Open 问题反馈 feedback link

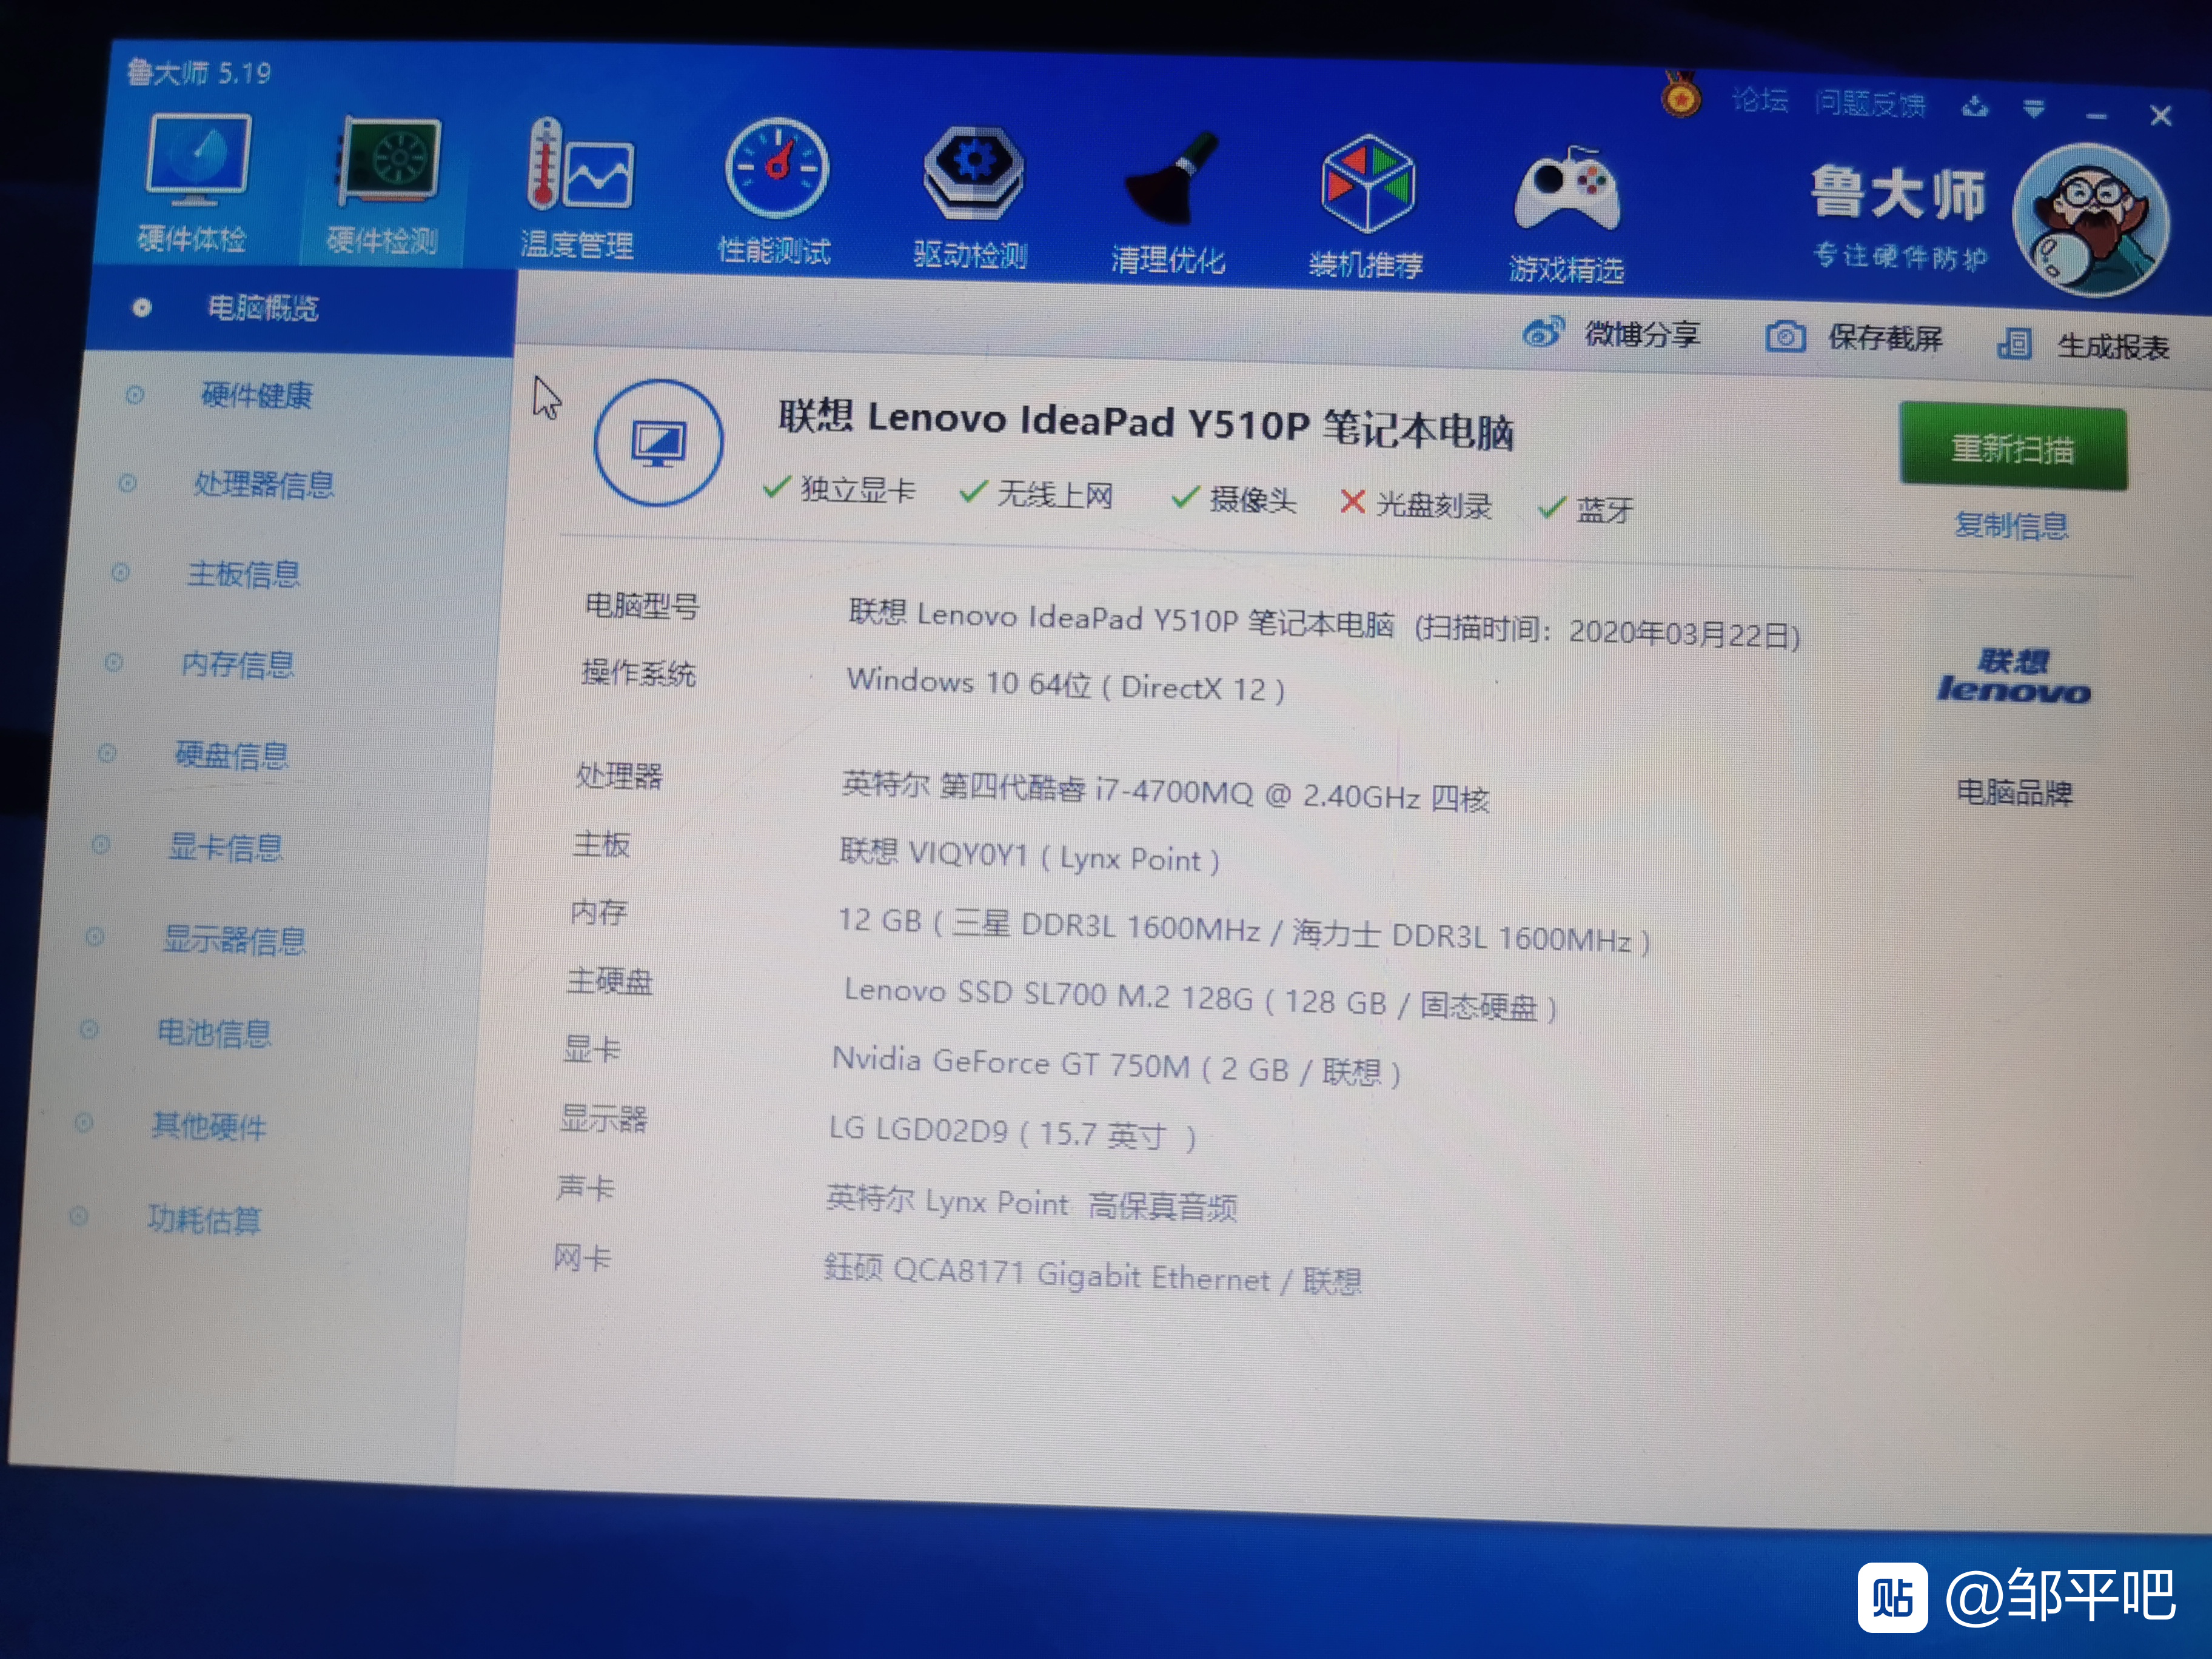tap(1870, 103)
